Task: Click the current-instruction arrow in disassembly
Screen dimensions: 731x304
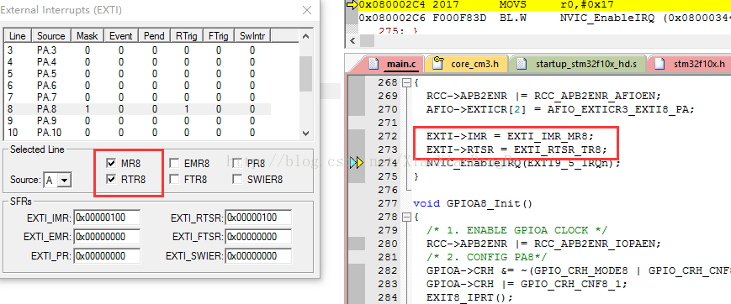Action: click(x=352, y=5)
